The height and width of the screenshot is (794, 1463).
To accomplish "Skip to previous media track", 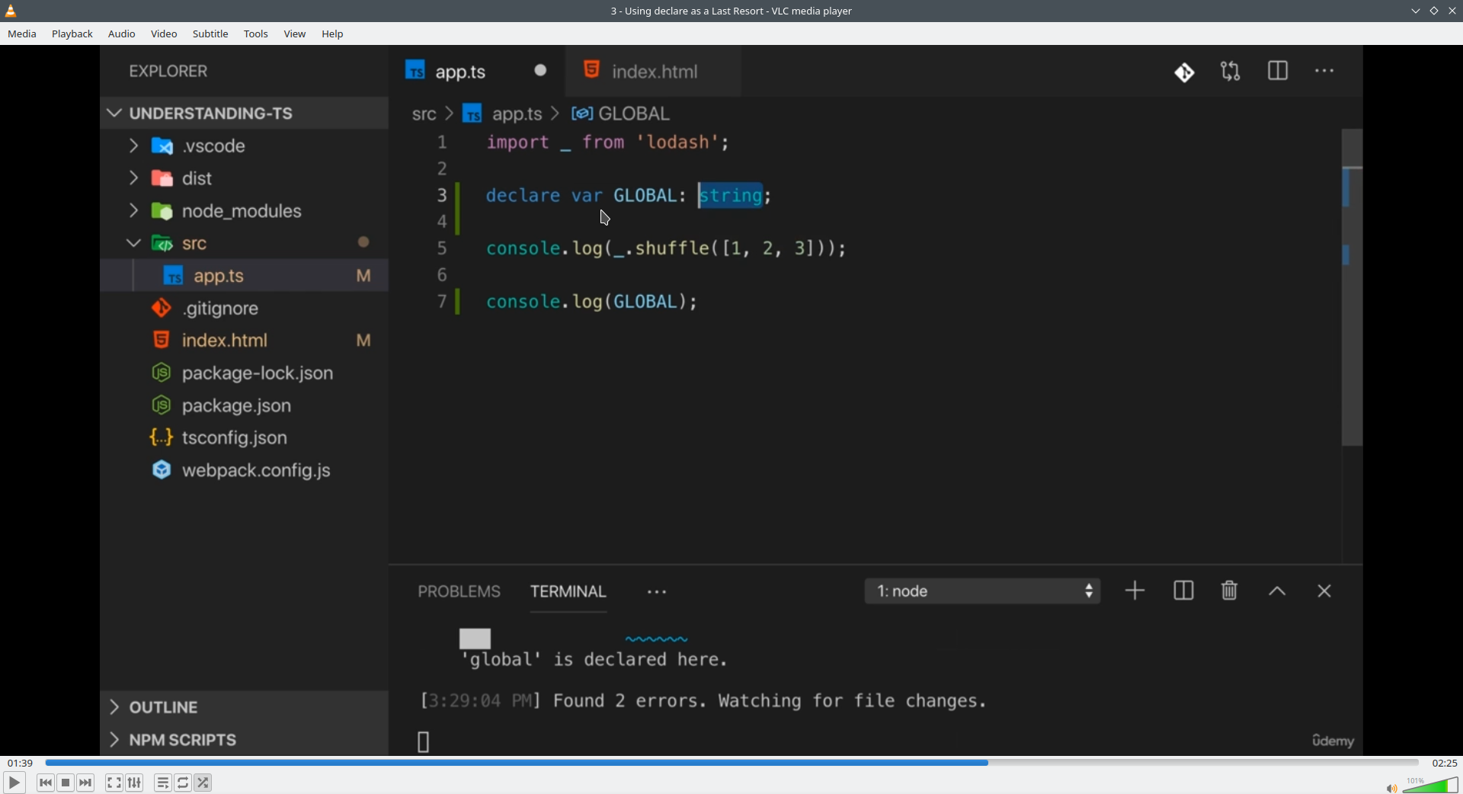I will tap(46, 783).
